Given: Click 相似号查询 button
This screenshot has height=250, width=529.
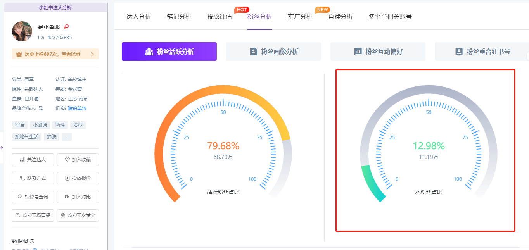Looking at the screenshot, I should coord(33,197).
